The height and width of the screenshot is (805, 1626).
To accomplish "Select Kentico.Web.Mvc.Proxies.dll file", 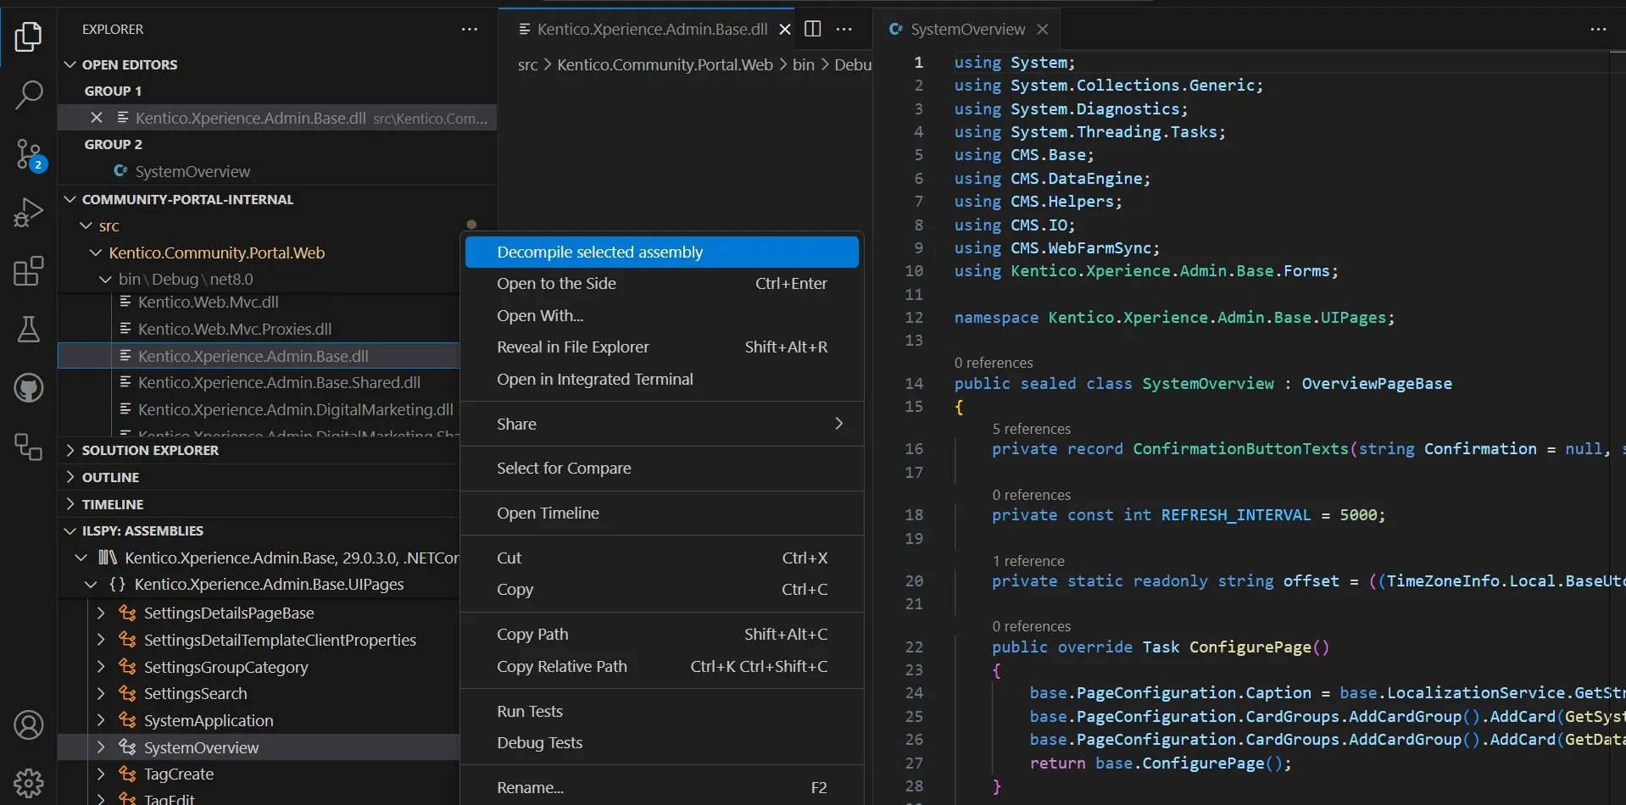I will [x=235, y=329].
